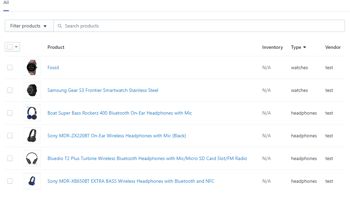Click test vendor in Sony MDR-XB650BT row

[x=329, y=181]
